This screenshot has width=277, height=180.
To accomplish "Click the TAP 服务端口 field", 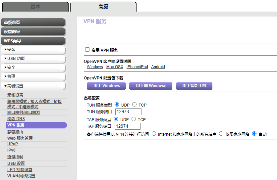I will click(128, 126).
